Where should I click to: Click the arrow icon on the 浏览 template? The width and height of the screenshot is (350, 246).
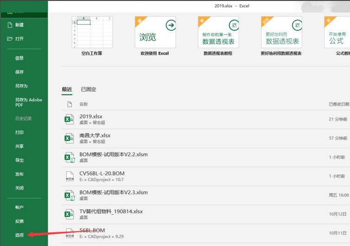click(x=171, y=25)
